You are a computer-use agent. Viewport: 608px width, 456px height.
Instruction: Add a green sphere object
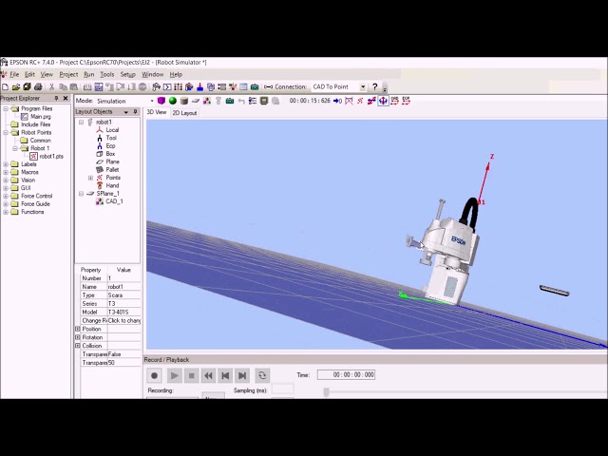[x=173, y=101]
